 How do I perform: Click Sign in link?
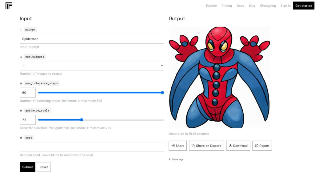[x=285, y=6]
